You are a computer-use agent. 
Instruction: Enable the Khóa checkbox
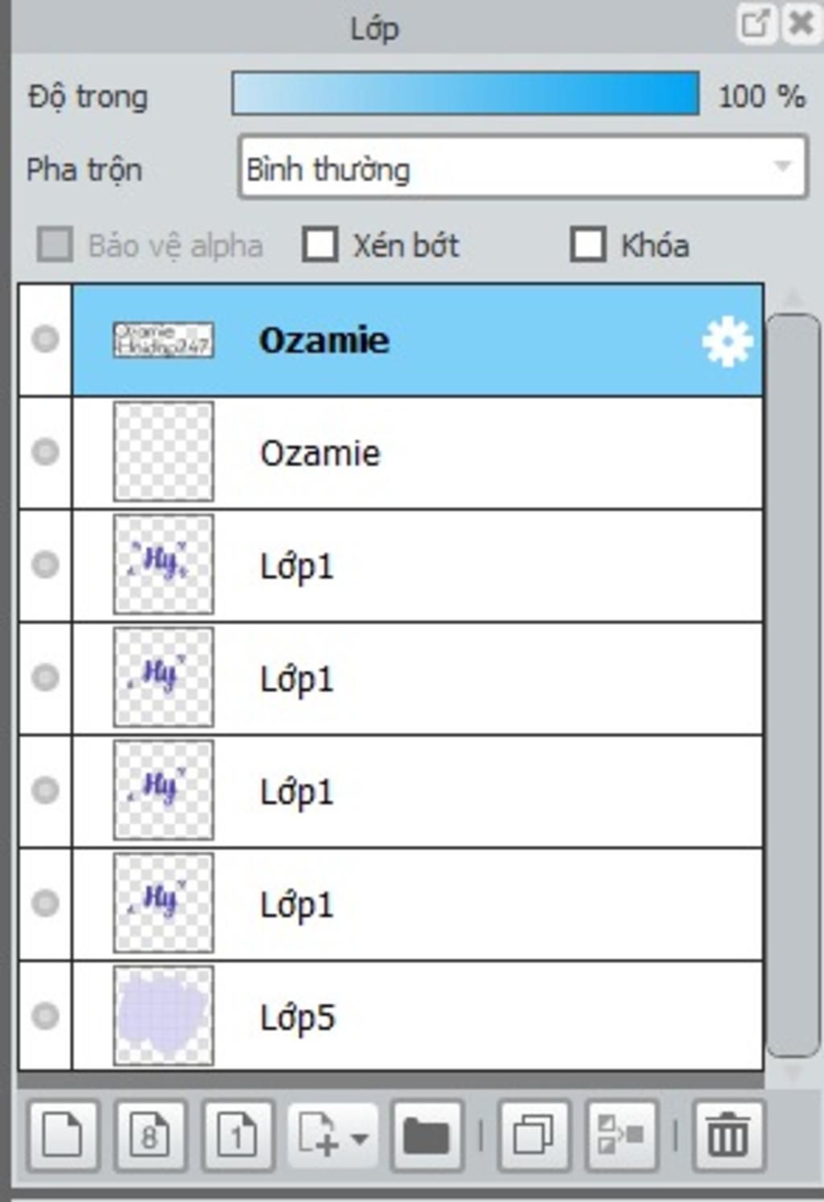click(587, 245)
